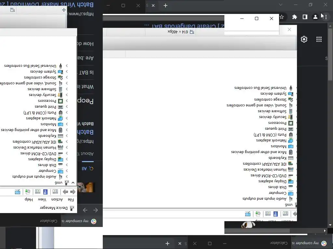Click the Processors icon in right Device Manager
Viewport: 333px width, 249px height.
(291, 123)
